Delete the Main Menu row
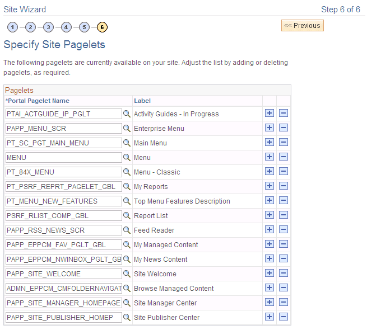The width and height of the screenshot is (367, 330). coord(284,142)
